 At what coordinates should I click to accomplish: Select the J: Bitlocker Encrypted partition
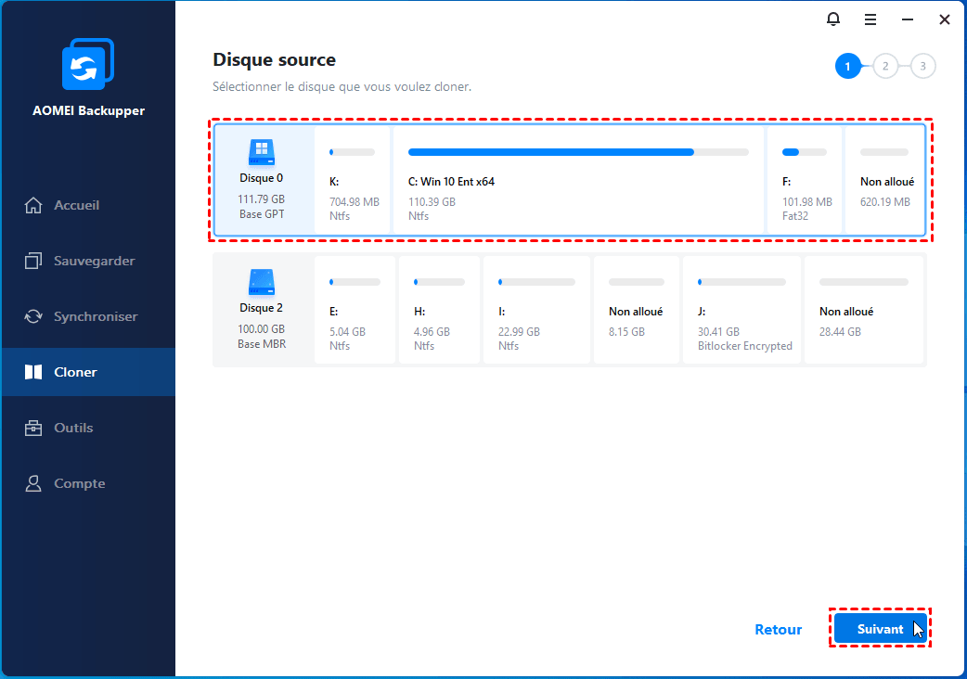(x=741, y=309)
